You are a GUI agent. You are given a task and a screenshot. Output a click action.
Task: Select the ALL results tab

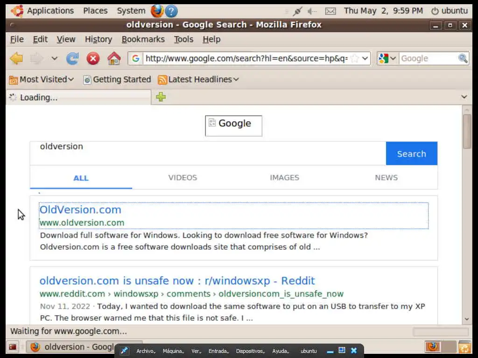point(81,178)
